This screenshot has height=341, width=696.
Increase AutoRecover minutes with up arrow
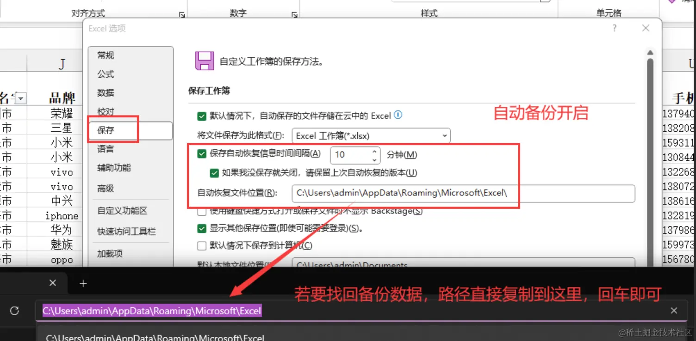point(374,151)
